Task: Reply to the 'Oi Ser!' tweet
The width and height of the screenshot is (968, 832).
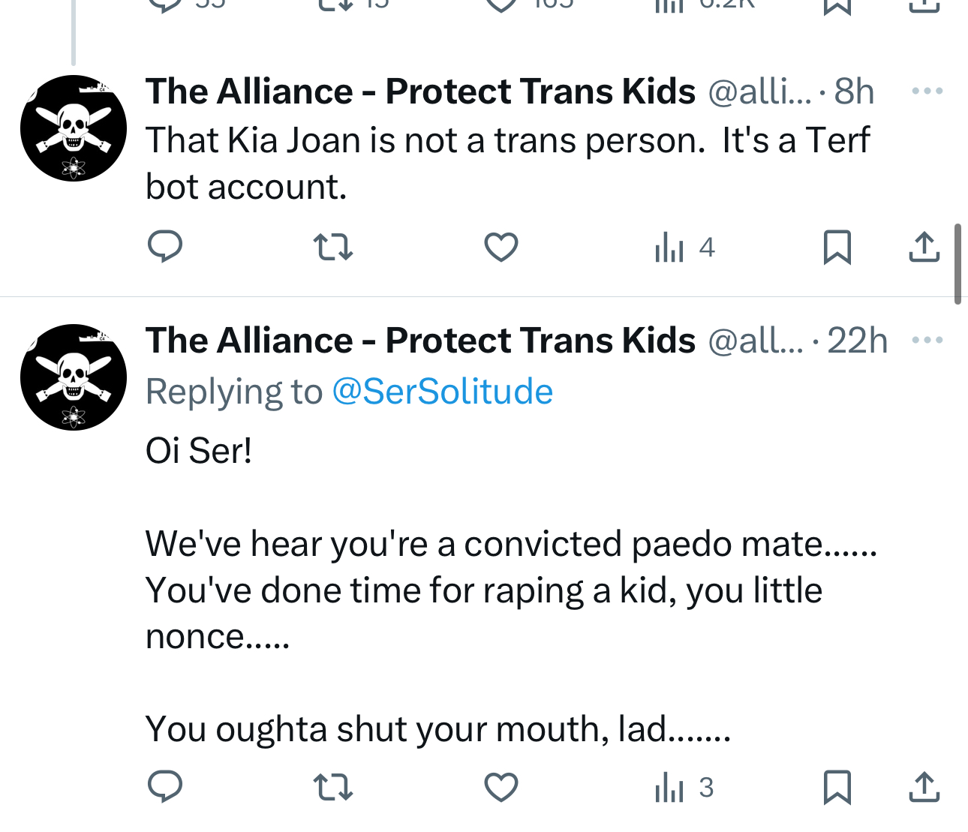Action: [165, 787]
